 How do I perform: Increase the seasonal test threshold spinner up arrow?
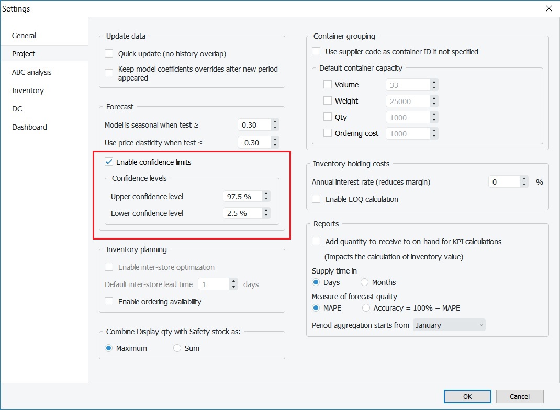point(275,122)
